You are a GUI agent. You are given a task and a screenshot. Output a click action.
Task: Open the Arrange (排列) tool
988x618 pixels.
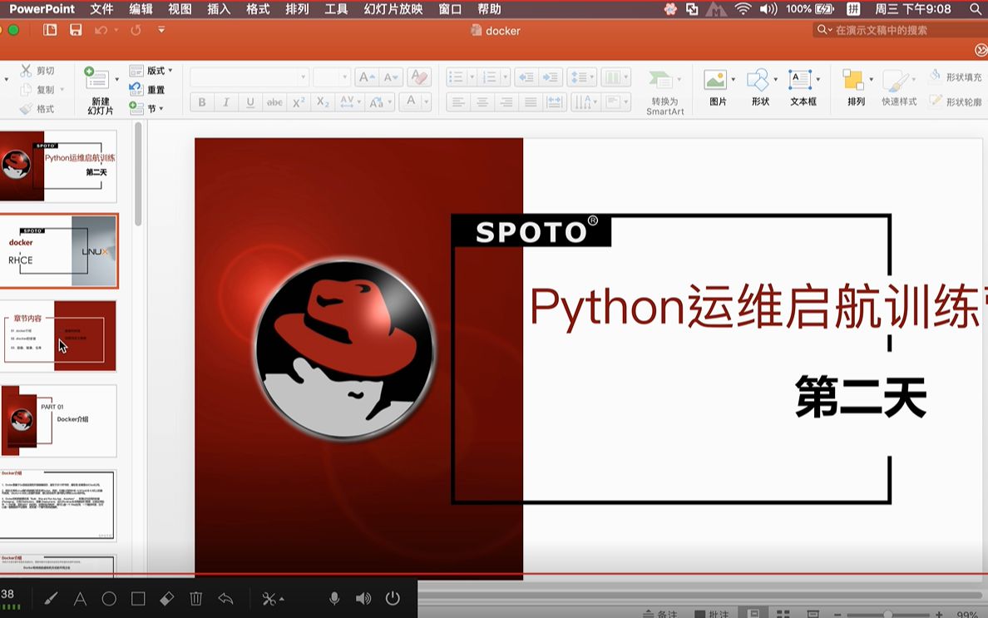click(855, 88)
